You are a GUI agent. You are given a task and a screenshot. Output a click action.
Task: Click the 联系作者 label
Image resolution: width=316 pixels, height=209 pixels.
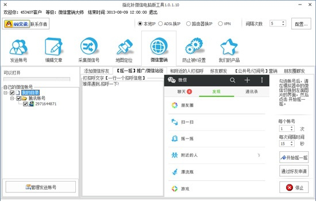pos(38,24)
